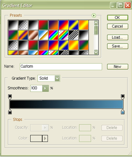Image resolution: width=132 pixels, height=157 pixels.
Task: Click the Delete button for the color stop
Action: 112,139
